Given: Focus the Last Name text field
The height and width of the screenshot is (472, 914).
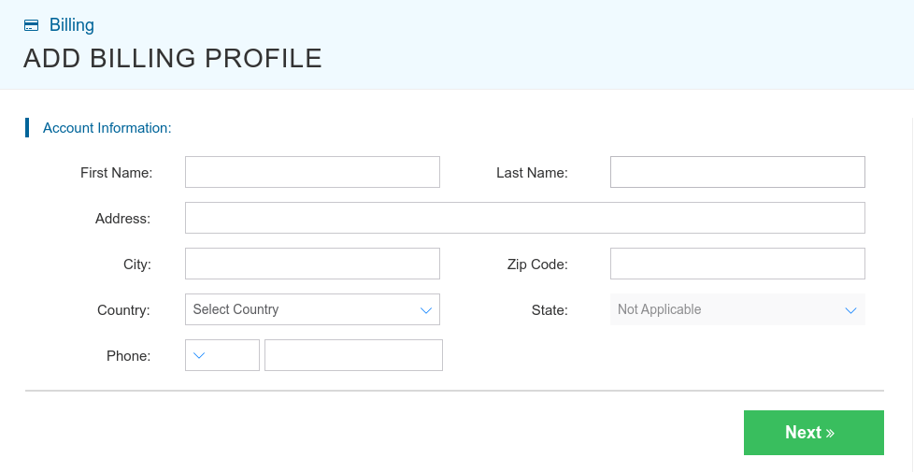Looking at the screenshot, I should 737,172.
